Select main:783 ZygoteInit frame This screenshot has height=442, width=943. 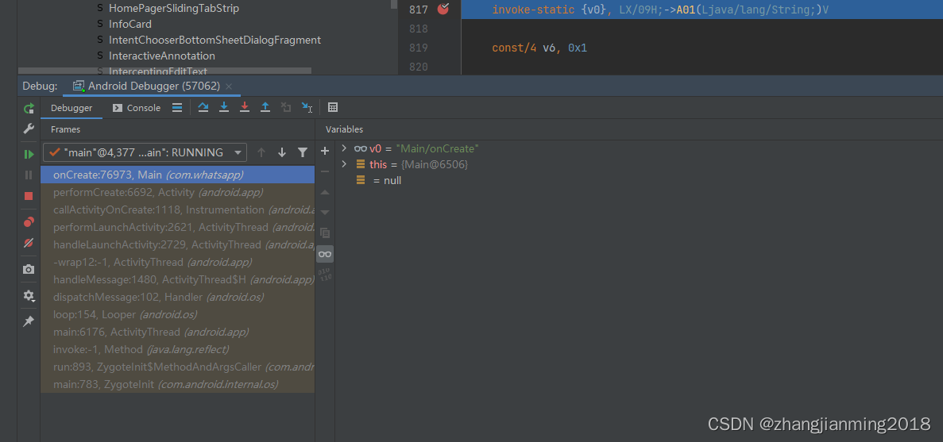[177, 384]
